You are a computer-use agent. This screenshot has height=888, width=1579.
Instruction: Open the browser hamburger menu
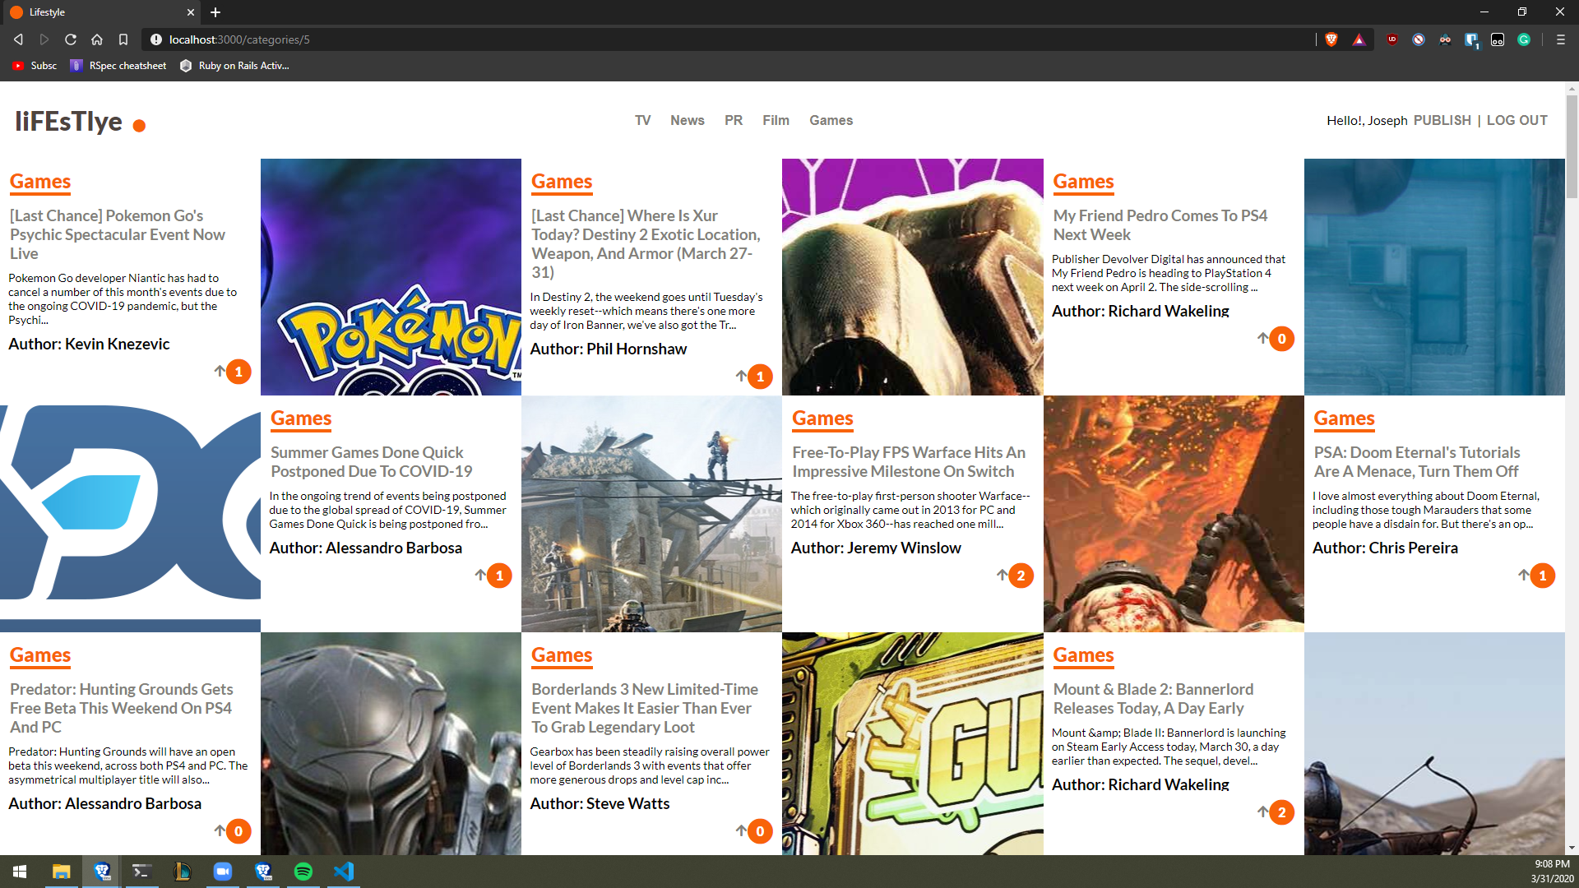click(1560, 39)
